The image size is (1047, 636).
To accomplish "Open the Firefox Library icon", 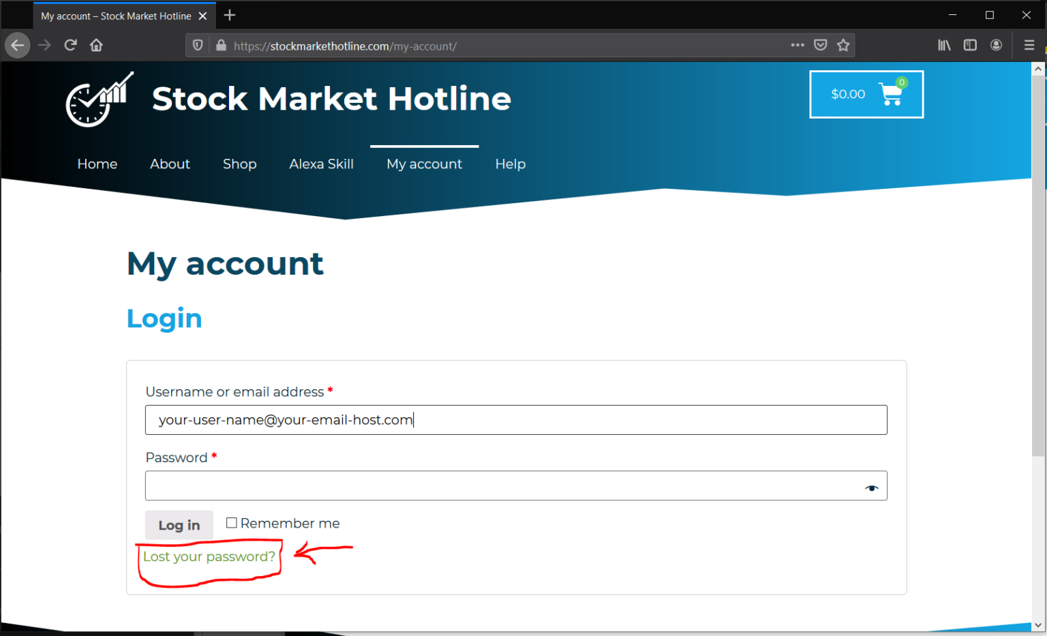I will pyautogui.click(x=943, y=45).
